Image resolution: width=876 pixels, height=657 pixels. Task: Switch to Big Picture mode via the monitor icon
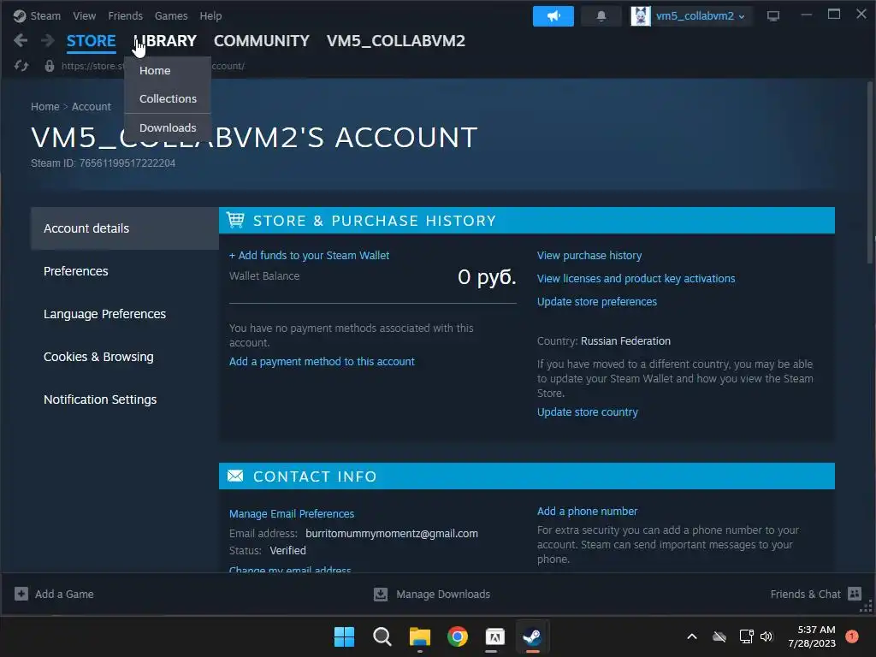coord(773,15)
